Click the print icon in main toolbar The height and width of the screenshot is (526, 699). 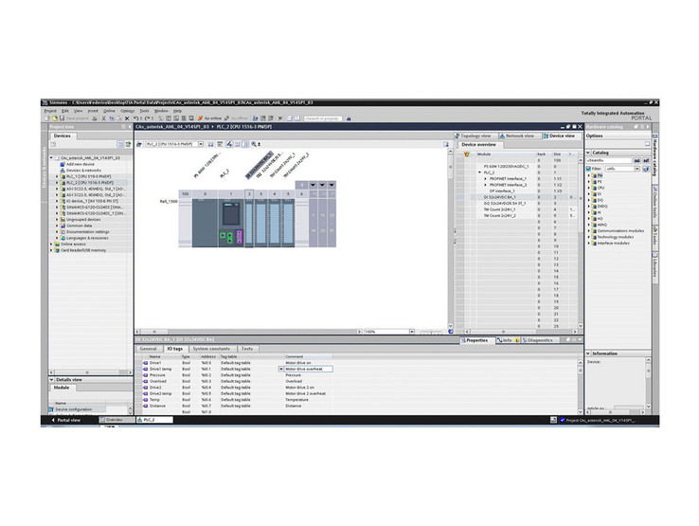click(95, 118)
